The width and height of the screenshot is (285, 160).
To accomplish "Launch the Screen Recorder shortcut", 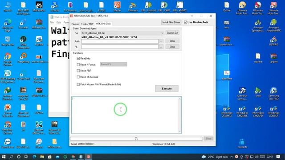I will (8, 111).
